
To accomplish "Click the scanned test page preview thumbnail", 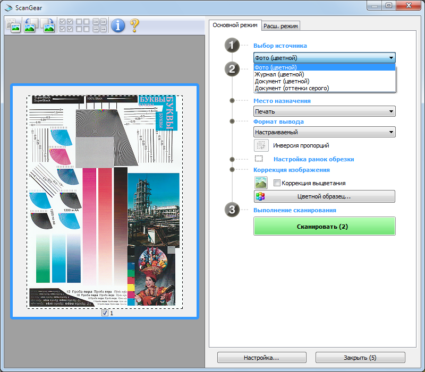I will point(105,202).
